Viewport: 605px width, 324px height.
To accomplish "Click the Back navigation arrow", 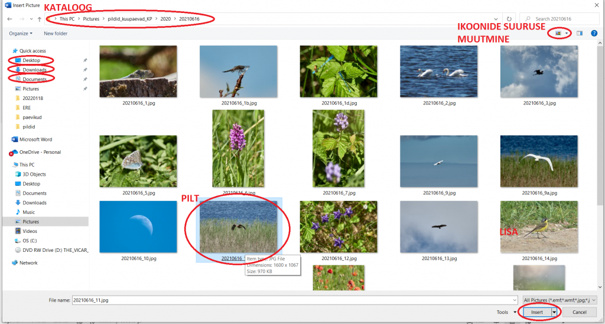I will [x=9, y=19].
